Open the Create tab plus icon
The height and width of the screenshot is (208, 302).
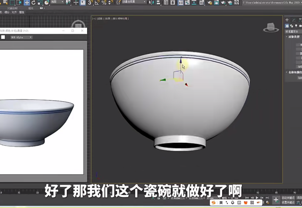click(x=287, y=20)
